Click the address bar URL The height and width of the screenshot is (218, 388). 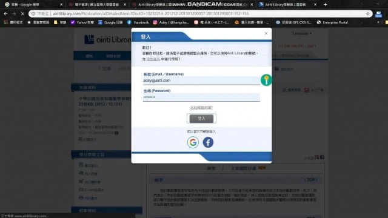(151, 13)
